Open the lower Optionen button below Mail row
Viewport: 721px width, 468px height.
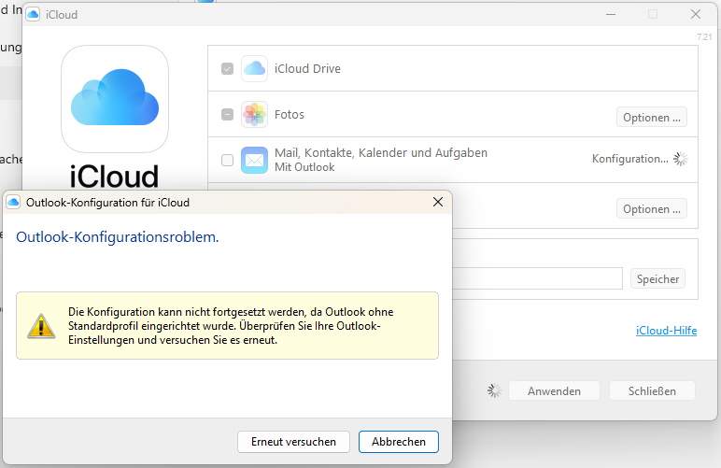coord(652,208)
